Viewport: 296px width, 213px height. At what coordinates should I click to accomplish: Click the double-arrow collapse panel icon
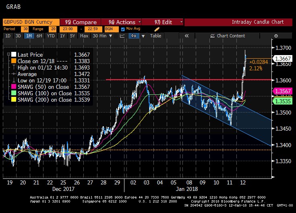click(186, 36)
